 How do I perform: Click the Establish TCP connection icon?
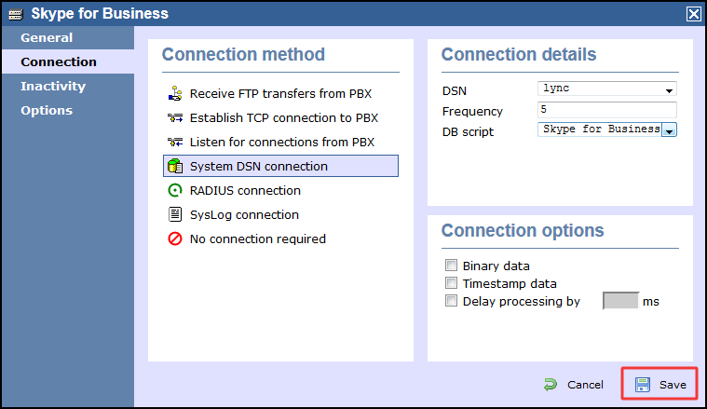pyautogui.click(x=173, y=118)
